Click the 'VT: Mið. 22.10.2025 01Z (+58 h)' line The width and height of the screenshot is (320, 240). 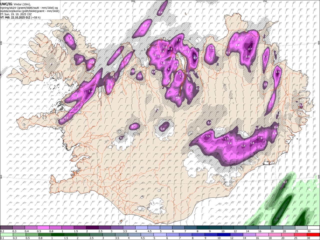tap(20, 17)
